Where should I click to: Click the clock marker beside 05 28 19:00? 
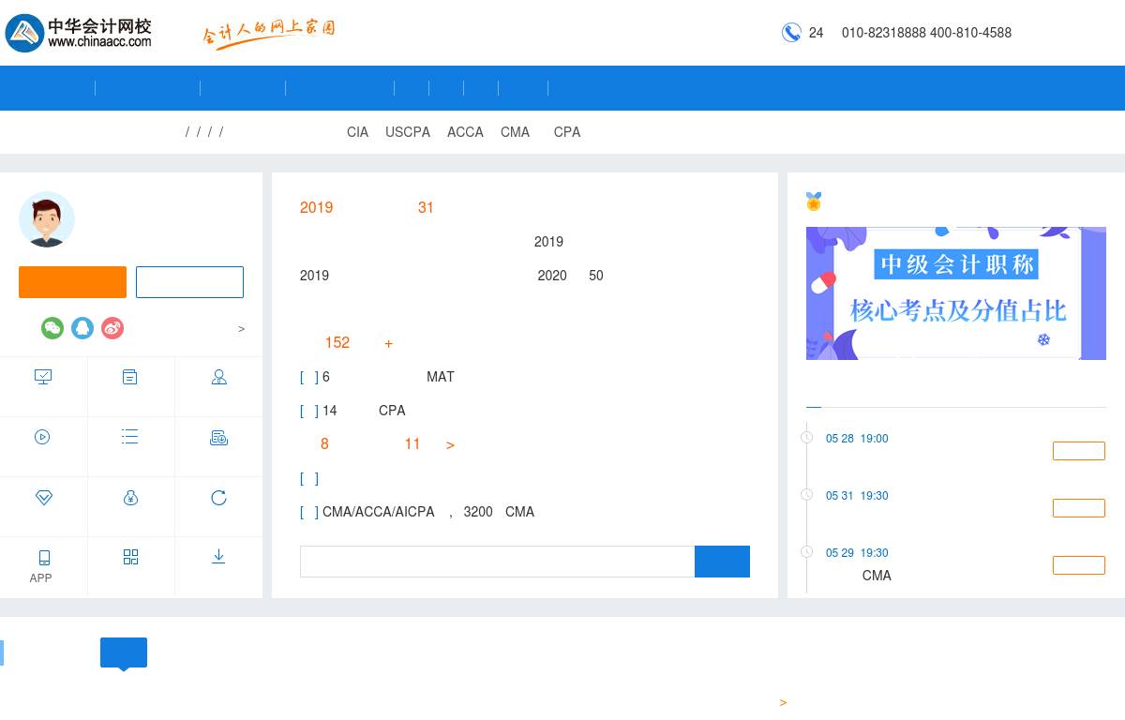[806, 438]
